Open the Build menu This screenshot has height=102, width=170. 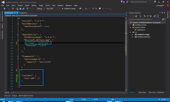click(27, 5)
